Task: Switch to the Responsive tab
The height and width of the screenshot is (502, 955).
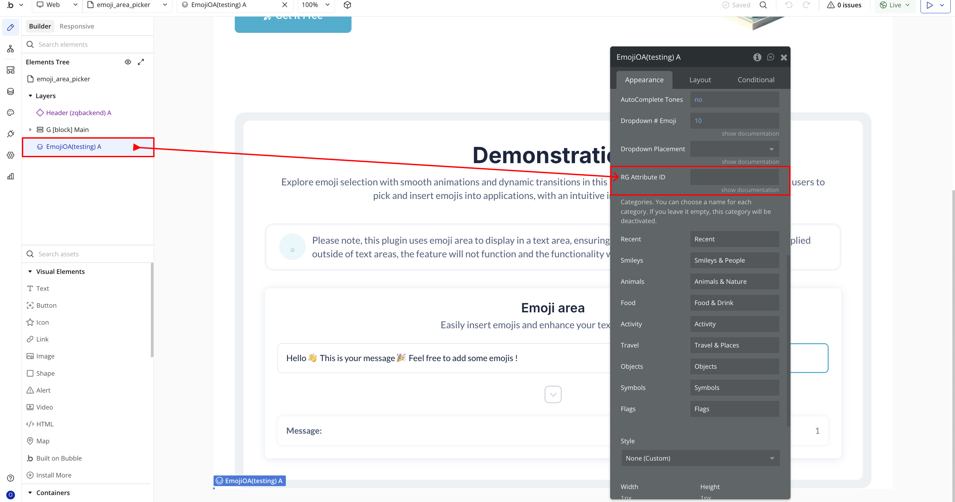Action: pos(77,26)
